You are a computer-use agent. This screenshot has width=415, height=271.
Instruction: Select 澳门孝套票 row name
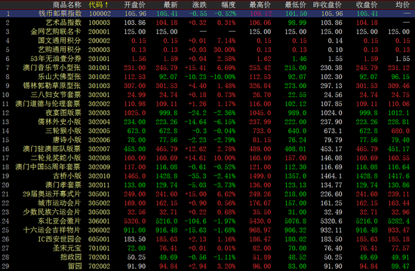click(63, 185)
